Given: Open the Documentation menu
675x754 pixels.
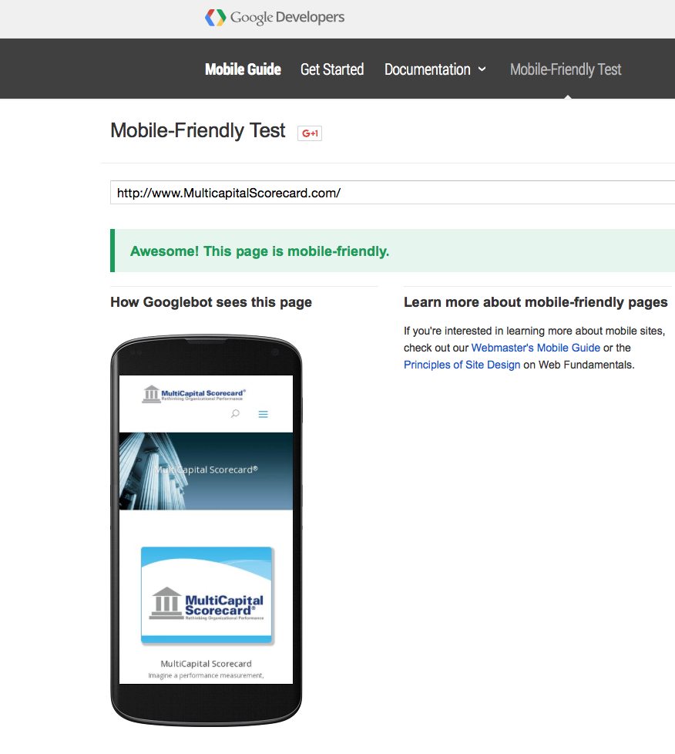Looking at the screenshot, I should point(428,69).
